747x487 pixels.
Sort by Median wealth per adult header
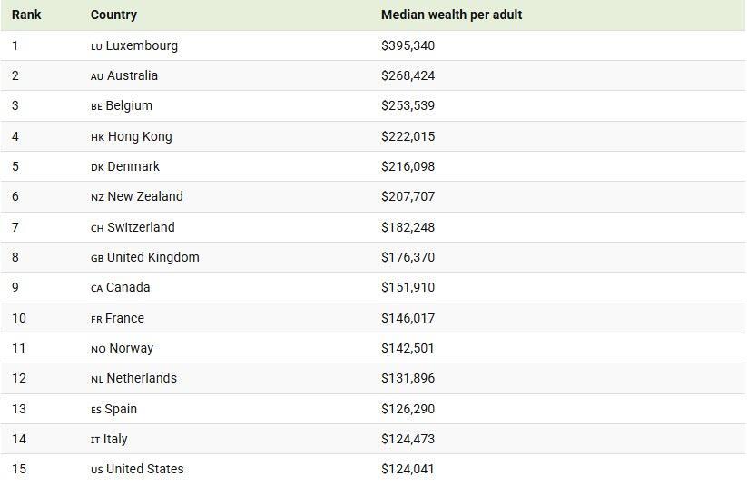451,15
